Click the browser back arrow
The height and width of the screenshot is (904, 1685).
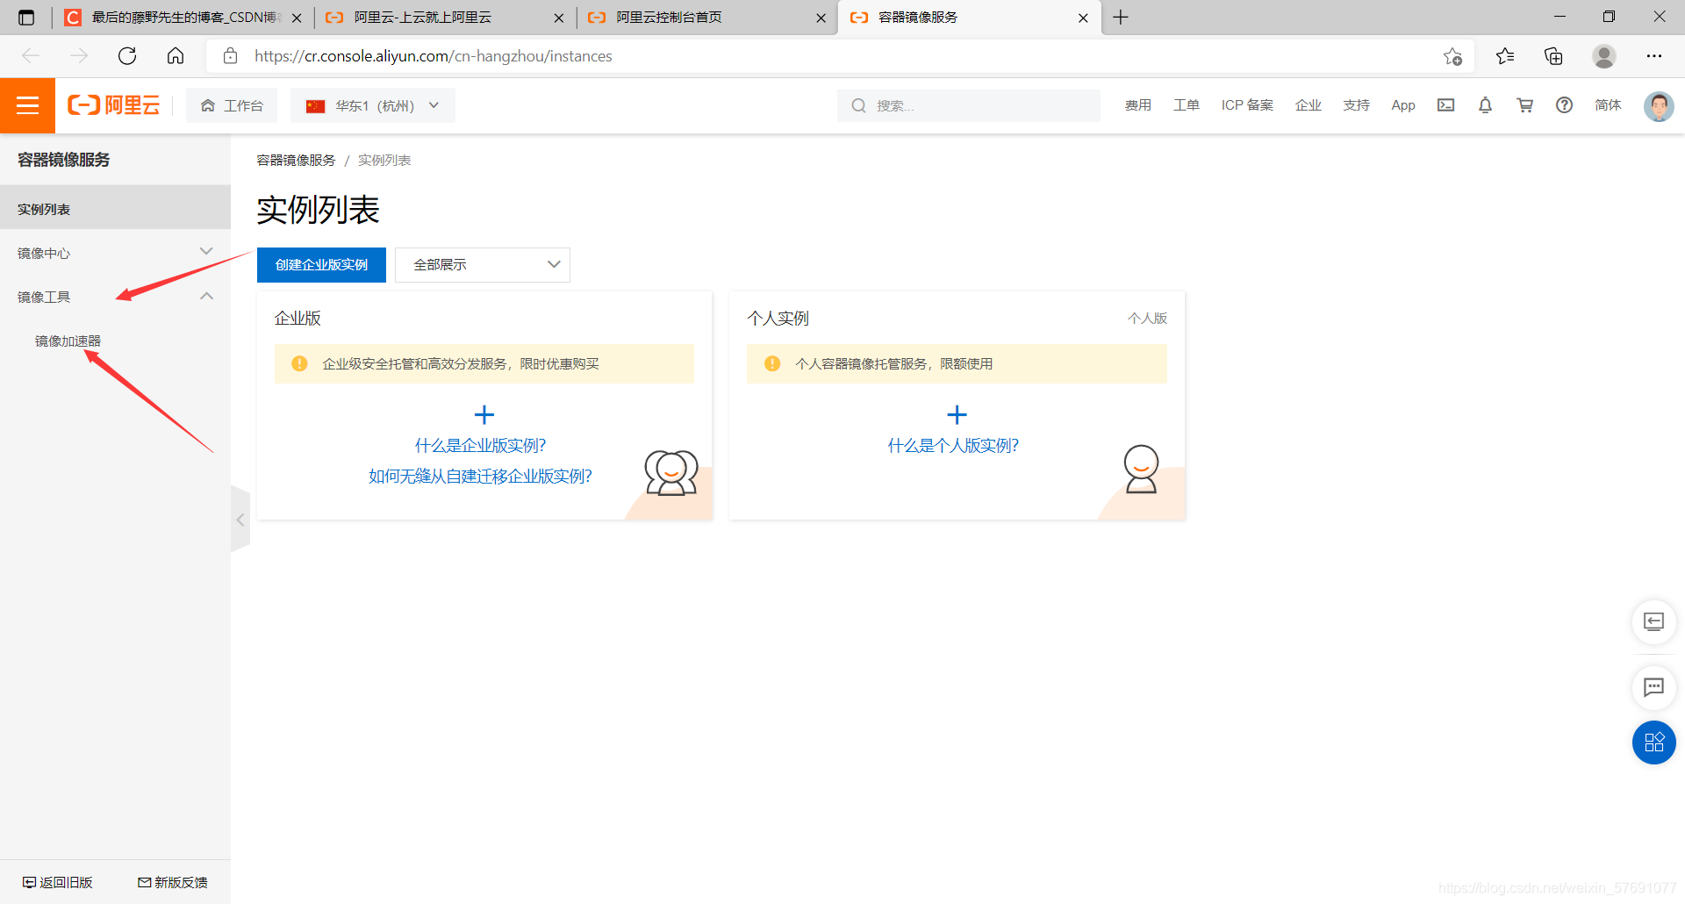click(31, 56)
